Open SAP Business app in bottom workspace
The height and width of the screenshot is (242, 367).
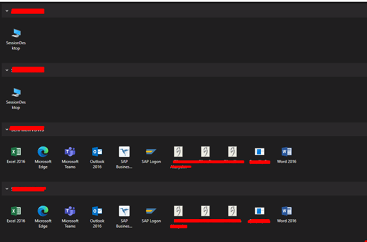coord(124,216)
